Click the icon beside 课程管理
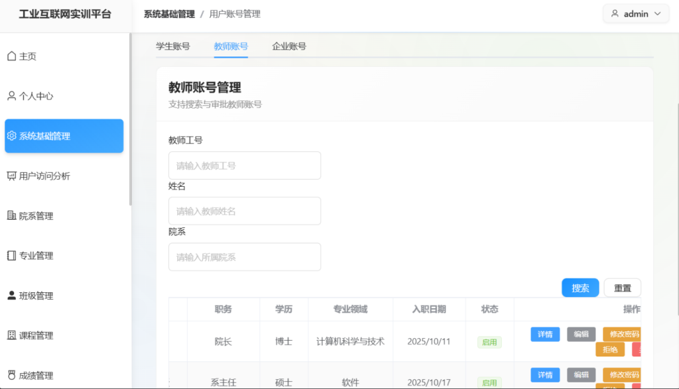This screenshot has height=389, width=679. 11,335
